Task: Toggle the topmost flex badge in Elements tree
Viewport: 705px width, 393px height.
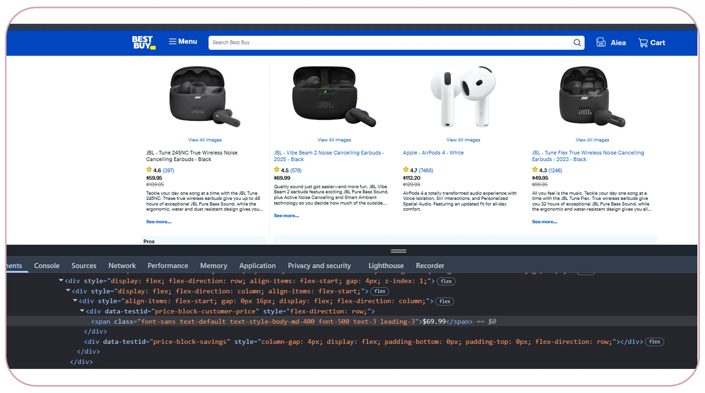Action: click(x=446, y=281)
